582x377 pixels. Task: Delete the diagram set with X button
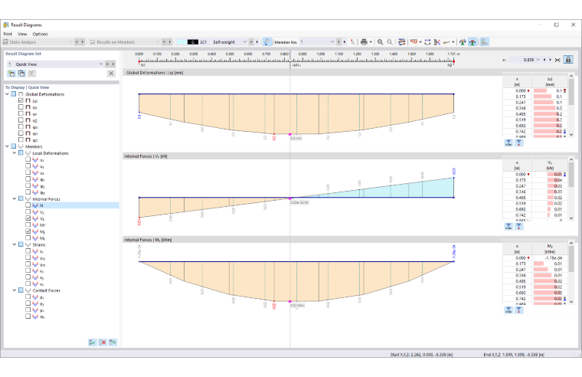pos(111,74)
